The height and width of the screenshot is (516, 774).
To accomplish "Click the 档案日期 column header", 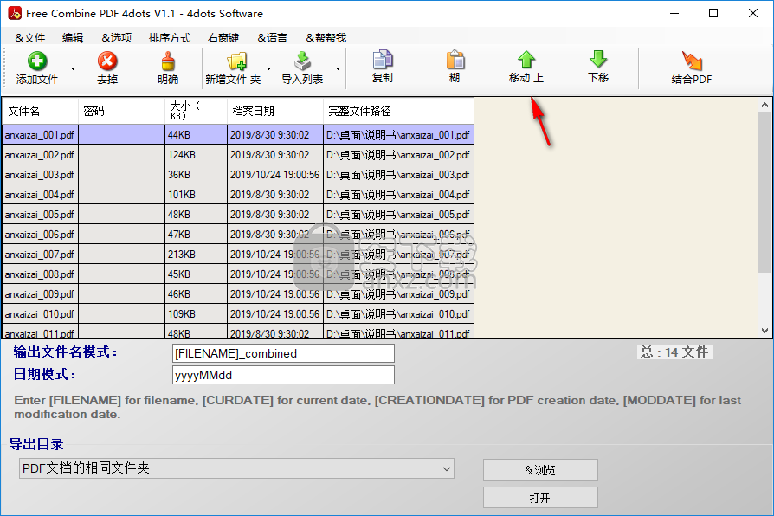I will coord(275,111).
